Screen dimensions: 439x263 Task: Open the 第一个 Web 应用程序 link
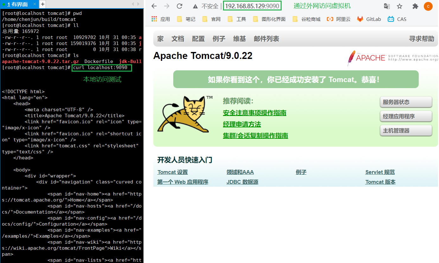tap(183, 182)
